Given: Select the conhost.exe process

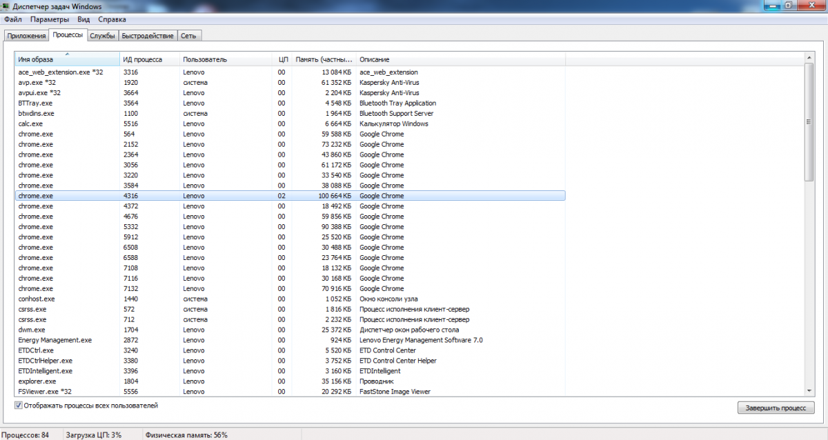Looking at the screenshot, I should (290, 299).
